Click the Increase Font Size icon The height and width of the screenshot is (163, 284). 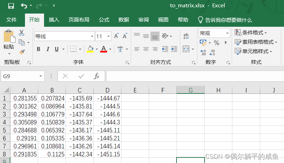[116, 36]
